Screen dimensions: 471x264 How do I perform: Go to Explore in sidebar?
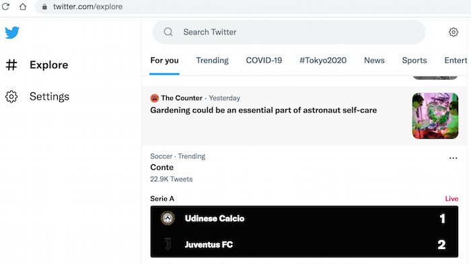click(48, 65)
